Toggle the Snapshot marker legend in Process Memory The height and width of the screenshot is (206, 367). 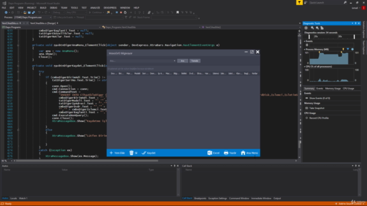(x=348, y=49)
